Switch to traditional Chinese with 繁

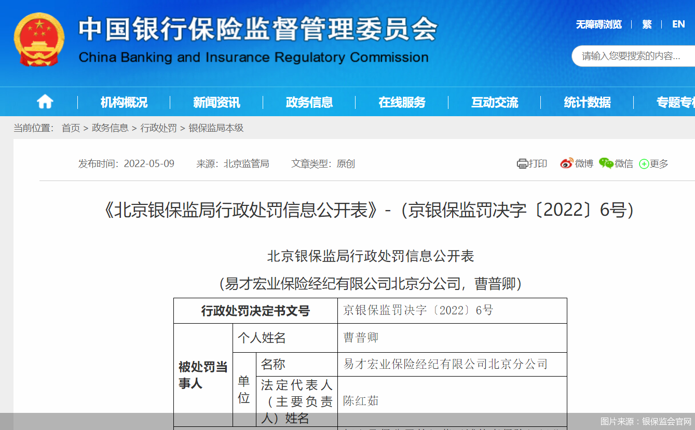[647, 24]
